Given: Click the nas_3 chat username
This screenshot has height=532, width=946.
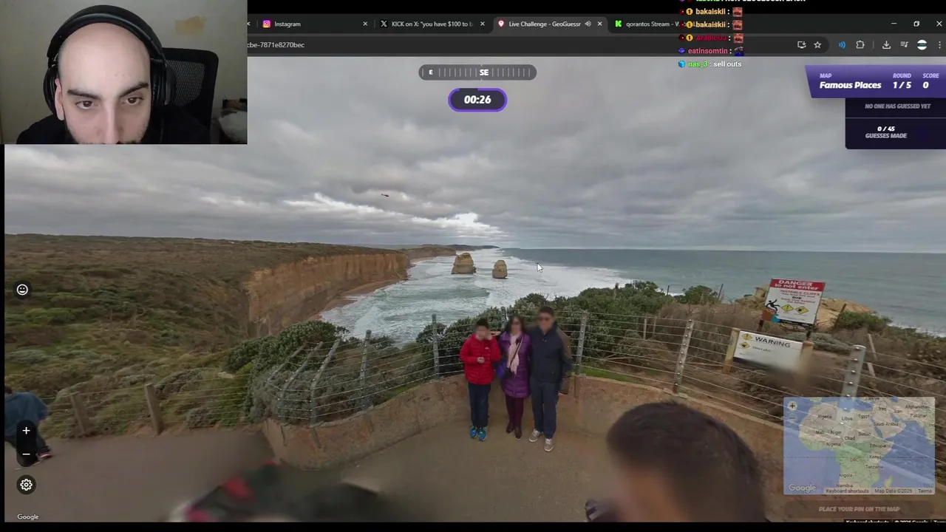Looking at the screenshot, I should (698, 64).
